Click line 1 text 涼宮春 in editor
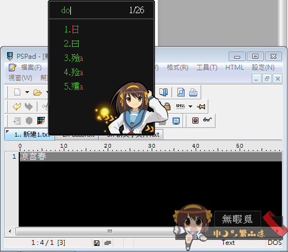This screenshot has width=288, height=252. [x=32, y=156]
